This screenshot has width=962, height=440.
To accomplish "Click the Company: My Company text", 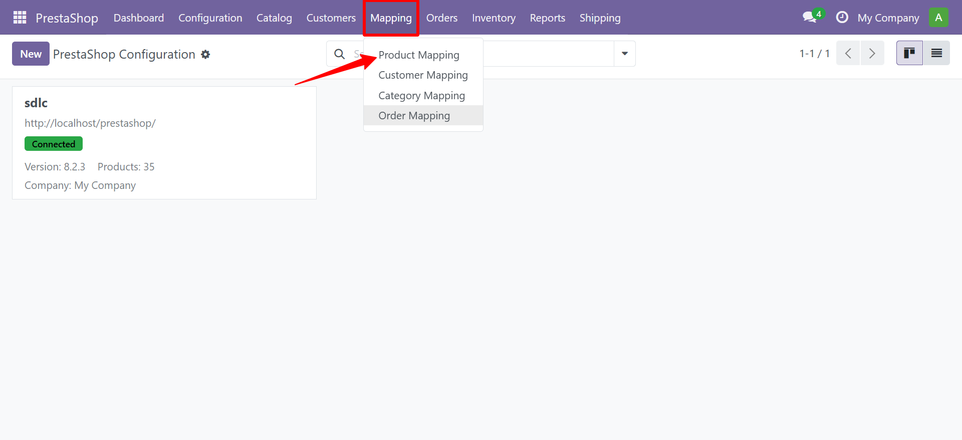I will [x=80, y=185].
